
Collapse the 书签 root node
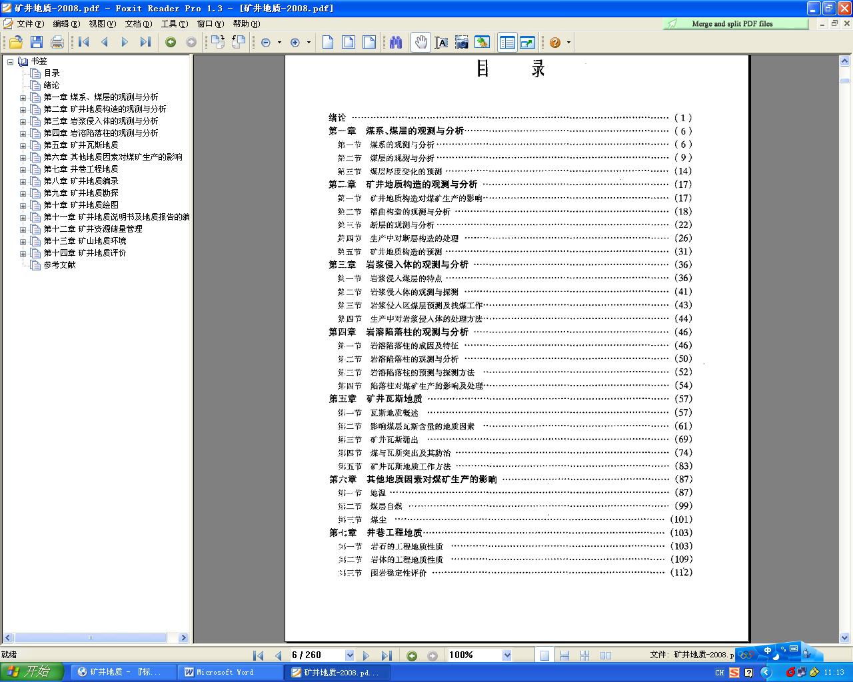tap(10, 61)
